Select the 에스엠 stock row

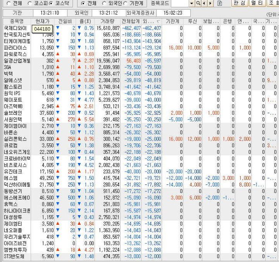139,178
